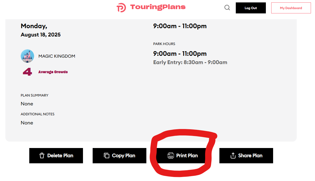The width and height of the screenshot is (315, 181).
Task: Open My Dashboard
Action: click(291, 8)
